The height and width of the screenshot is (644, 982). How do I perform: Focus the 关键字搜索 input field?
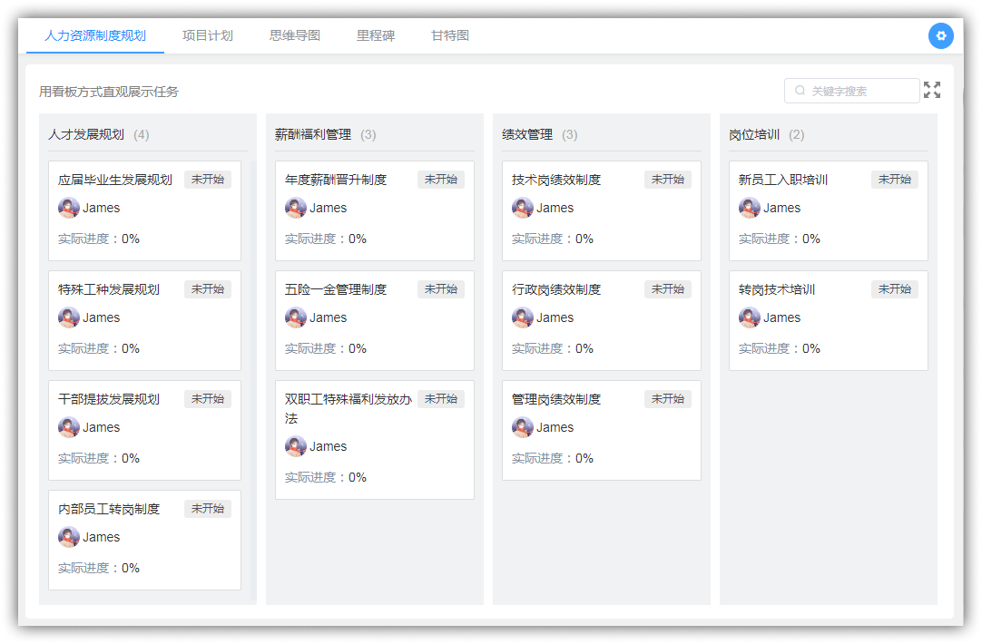click(x=851, y=91)
